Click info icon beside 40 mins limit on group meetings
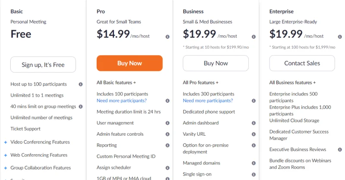345x180 pixels. (x=81, y=106)
